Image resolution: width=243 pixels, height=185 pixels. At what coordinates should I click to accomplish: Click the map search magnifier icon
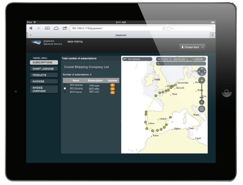pos(158,64)
